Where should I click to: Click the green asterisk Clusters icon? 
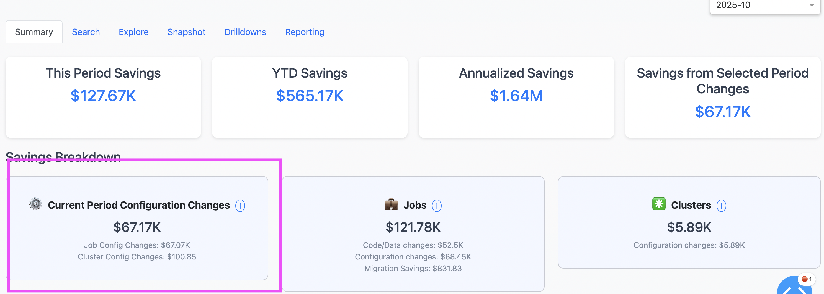click(659, 204)
